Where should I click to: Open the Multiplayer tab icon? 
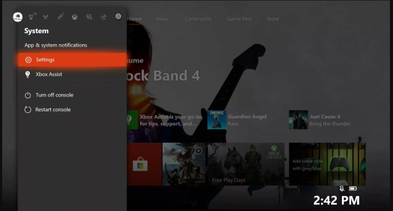(45, 17)
